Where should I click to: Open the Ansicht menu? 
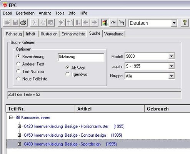pyautogui.click(x=45, y=13)
